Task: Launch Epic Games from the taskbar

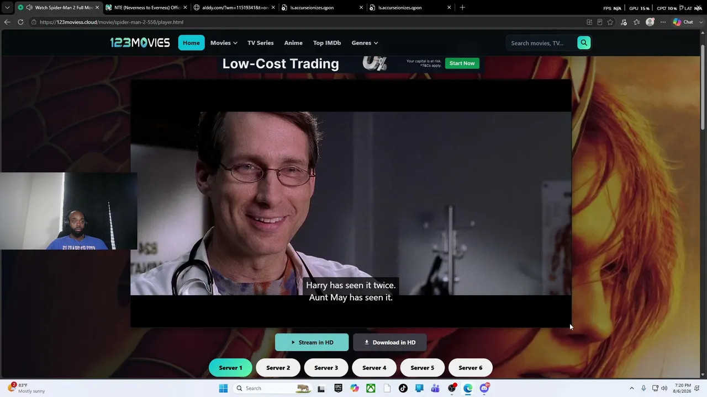Action: tap(338, 388)
